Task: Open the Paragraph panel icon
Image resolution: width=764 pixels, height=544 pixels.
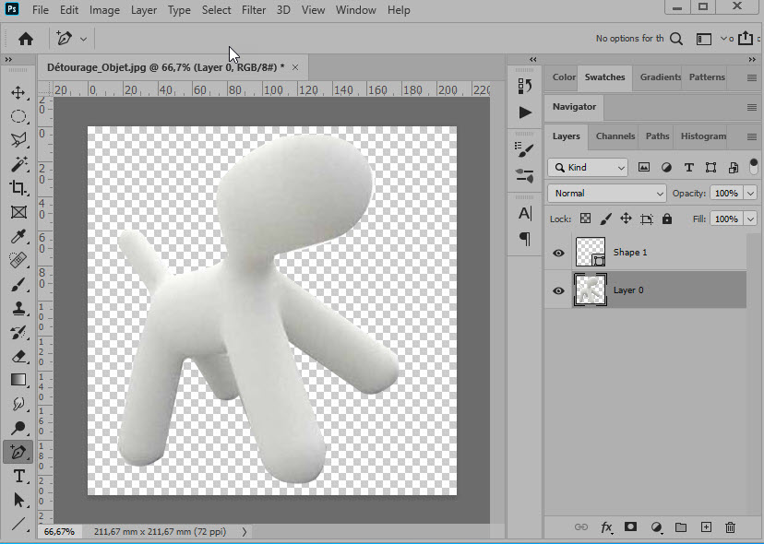Action: 525,238
